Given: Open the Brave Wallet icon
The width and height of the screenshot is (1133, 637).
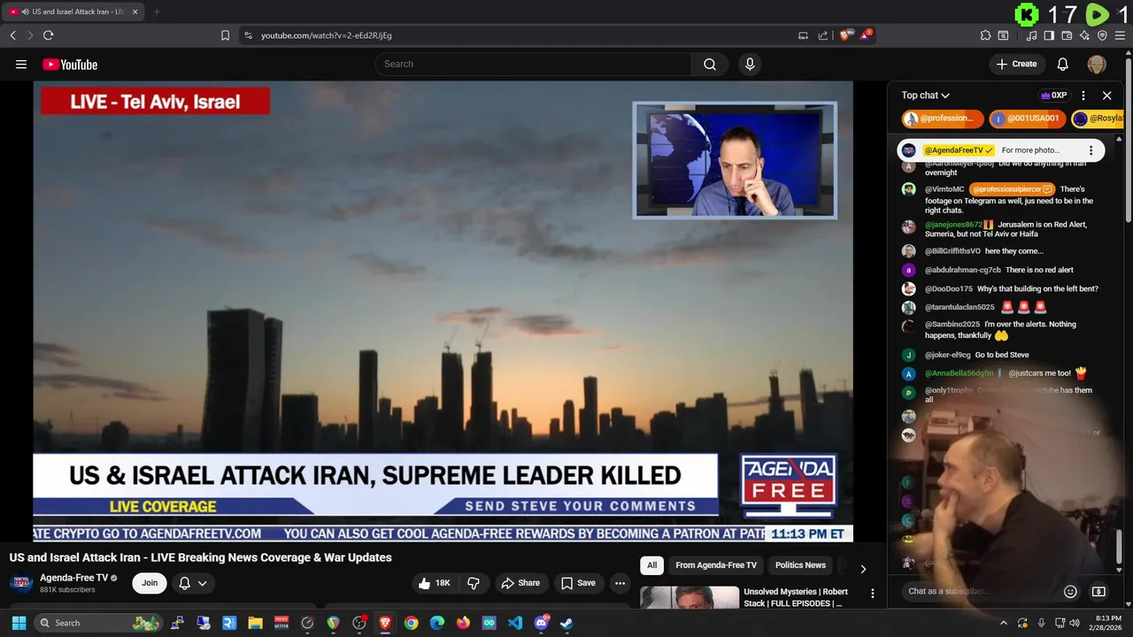Looking at the screenshot, I should [x=1067, y=35].
